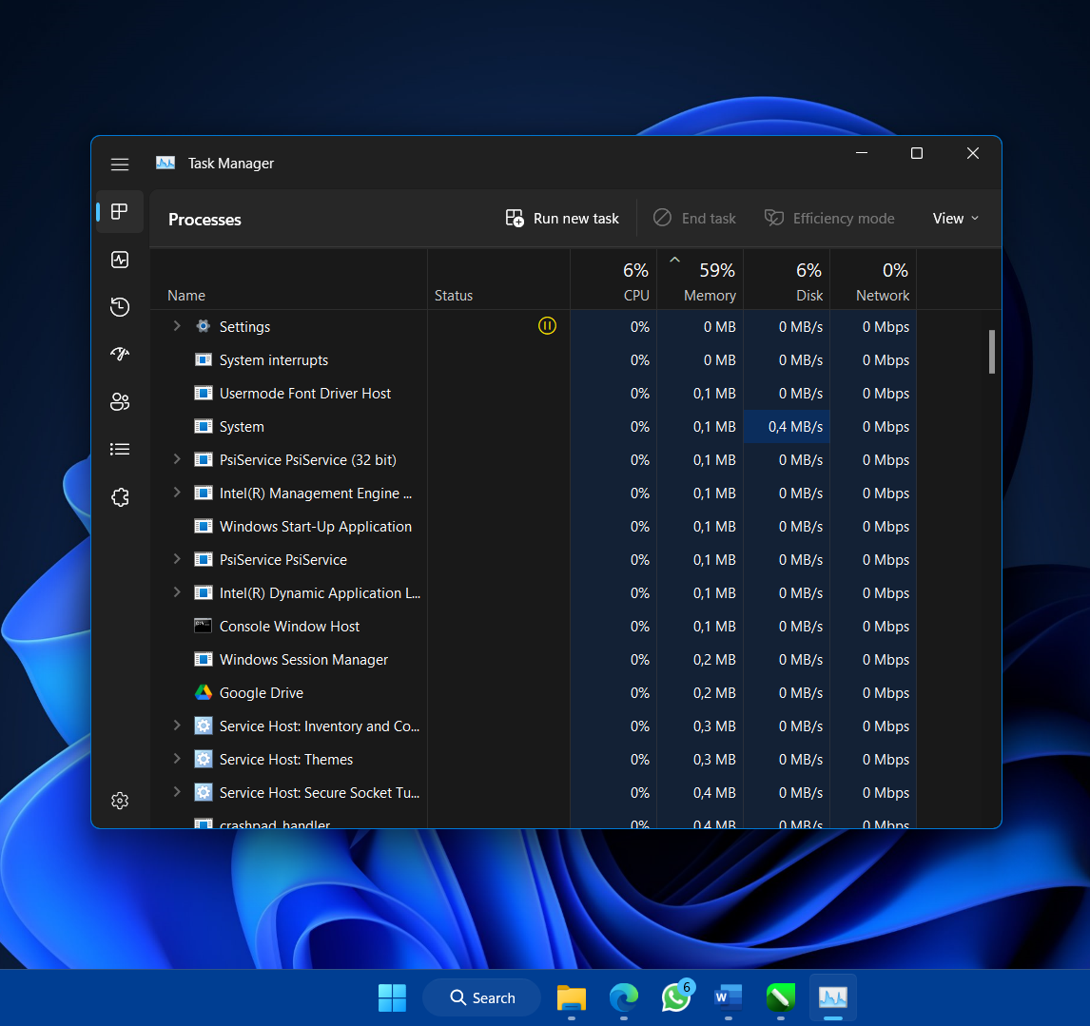Click the Service Host: Themes gear icon

[203, 759]
